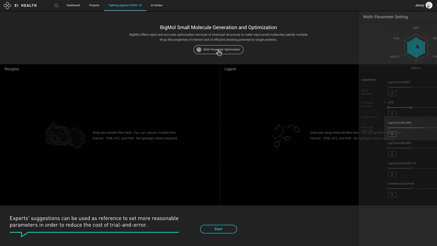Click Jenny's profile avatar
This screenshot has width=437, height=246.
coord(429,5)
